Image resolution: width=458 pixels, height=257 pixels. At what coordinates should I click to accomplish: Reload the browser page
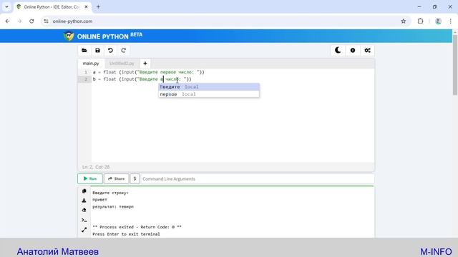pyautogui.click(x=31, y=21)
